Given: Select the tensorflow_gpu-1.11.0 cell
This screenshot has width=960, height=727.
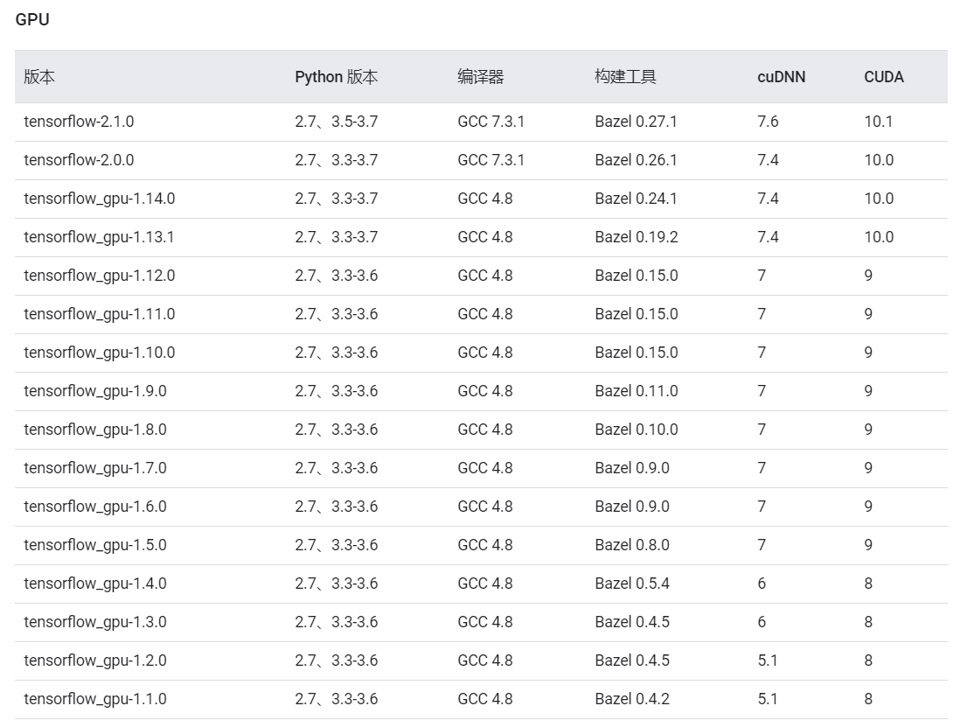Looking at the screenshot, I should click(x=99, y=314).
